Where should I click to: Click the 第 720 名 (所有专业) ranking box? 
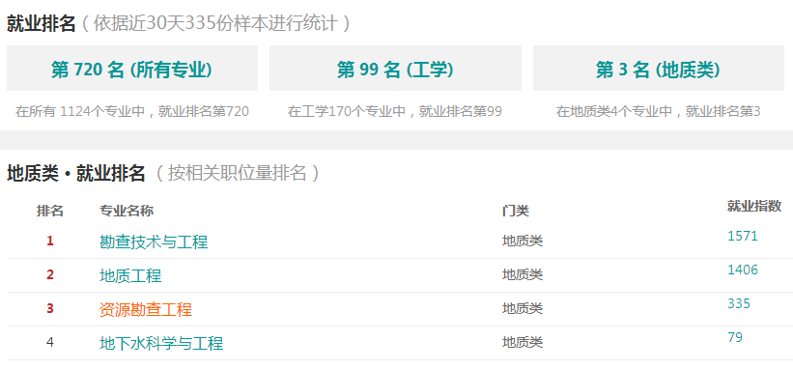pyautogui.click(x=132, y=69)
